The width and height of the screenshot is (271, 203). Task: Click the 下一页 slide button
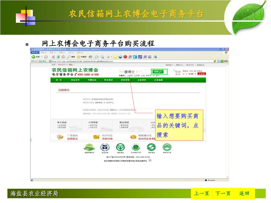pyautogui.click(x=223, y=193)
